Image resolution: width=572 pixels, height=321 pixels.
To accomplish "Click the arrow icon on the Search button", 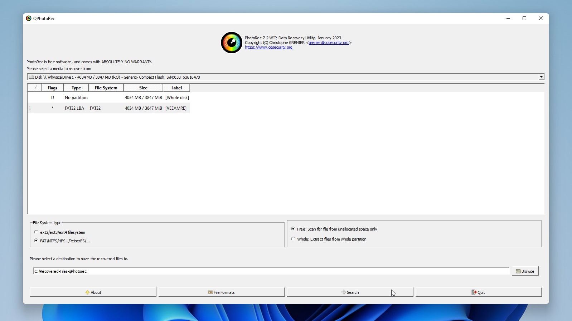I will coord(344,292).
